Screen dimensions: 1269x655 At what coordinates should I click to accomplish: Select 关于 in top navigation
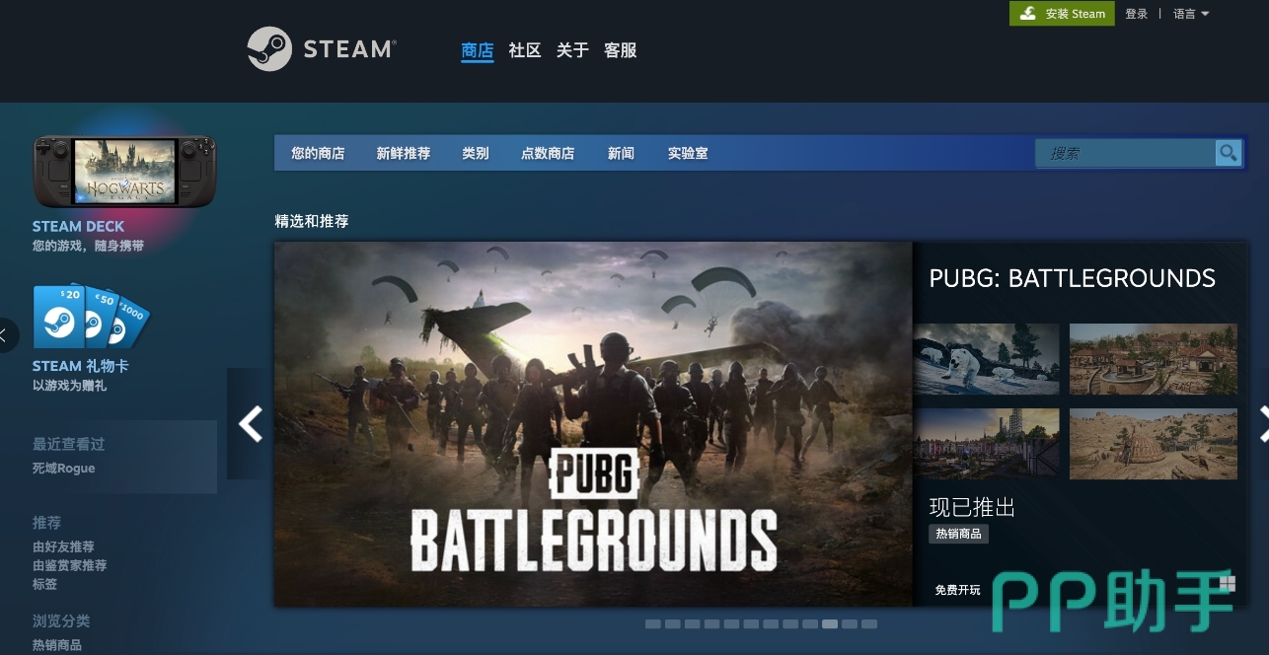click(572, 50)
